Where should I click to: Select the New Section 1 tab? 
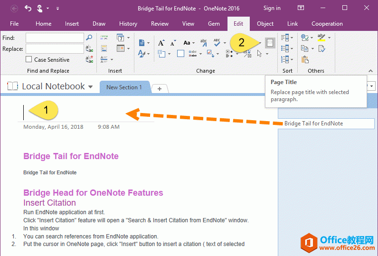point(124,87)
